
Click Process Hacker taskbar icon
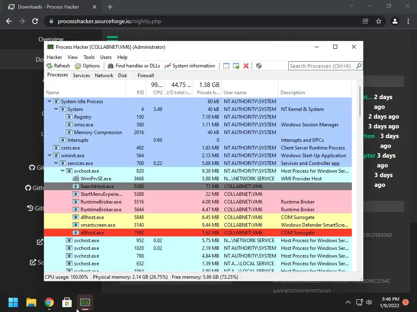(x=85, y=302)
